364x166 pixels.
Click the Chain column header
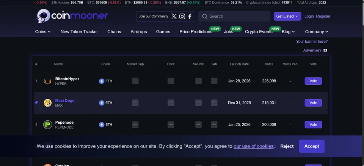(106, 64)
